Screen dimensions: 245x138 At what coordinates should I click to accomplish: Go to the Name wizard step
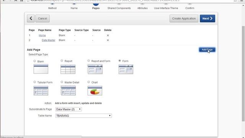point(74,8)
